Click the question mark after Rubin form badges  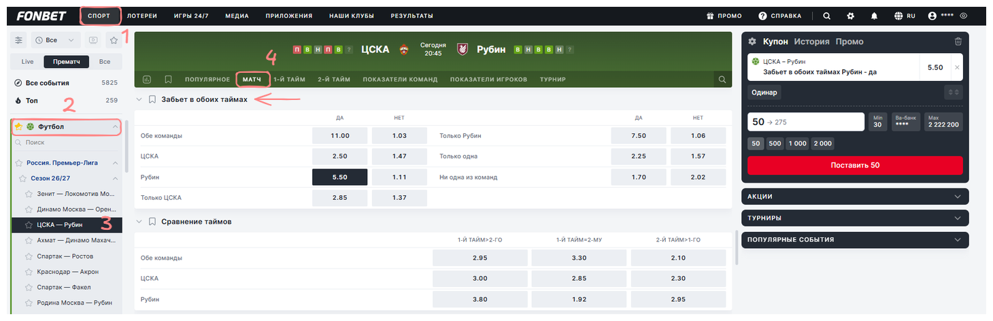click(x=569, y=50)
